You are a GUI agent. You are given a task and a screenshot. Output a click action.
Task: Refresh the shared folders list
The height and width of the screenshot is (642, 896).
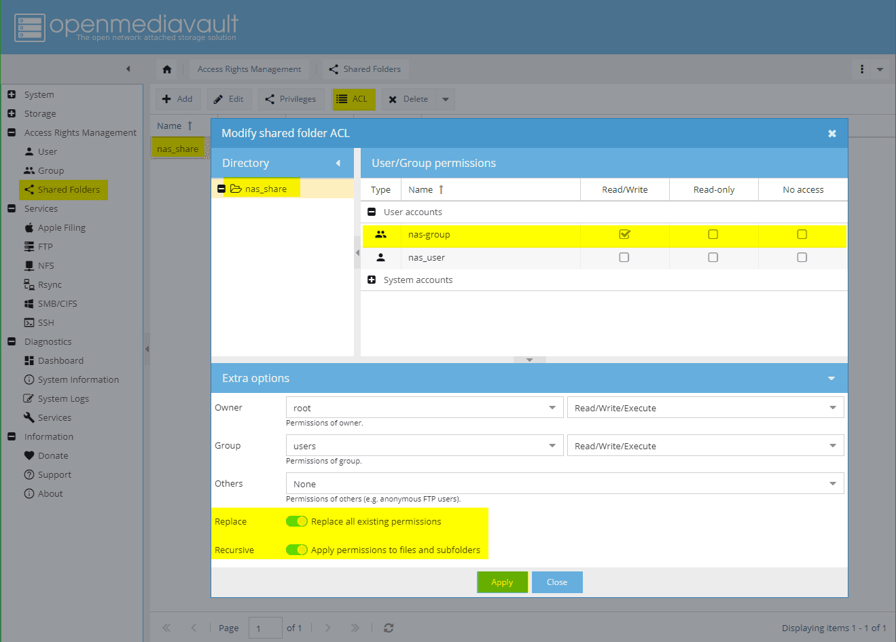[388, 628]
